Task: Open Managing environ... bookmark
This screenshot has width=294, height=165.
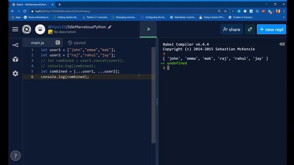Action: point(124,17)
